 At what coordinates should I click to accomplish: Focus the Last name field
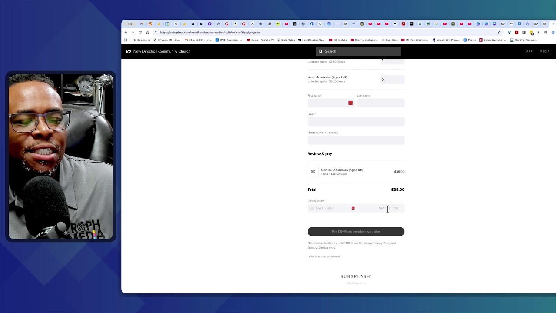coord(381,103)
